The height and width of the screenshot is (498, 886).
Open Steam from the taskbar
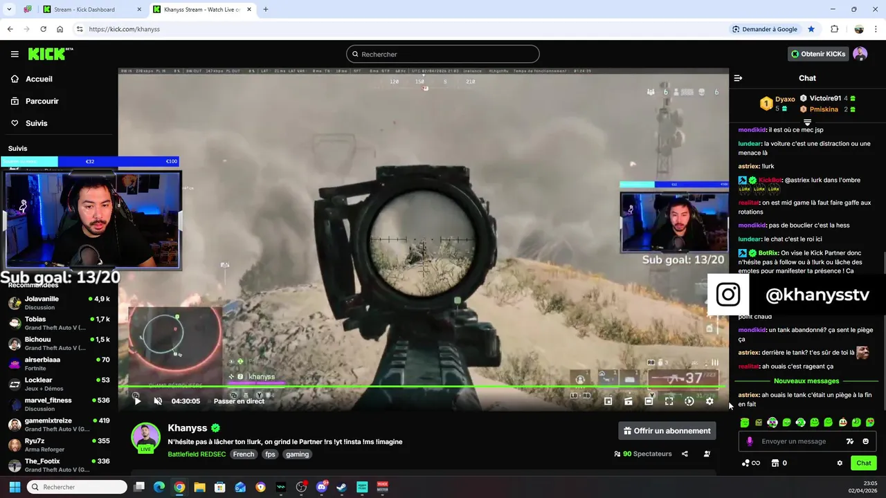point(342,487)
